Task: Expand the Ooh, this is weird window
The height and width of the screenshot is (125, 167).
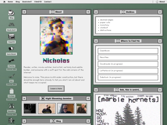Action: click(x=160, y=90)
